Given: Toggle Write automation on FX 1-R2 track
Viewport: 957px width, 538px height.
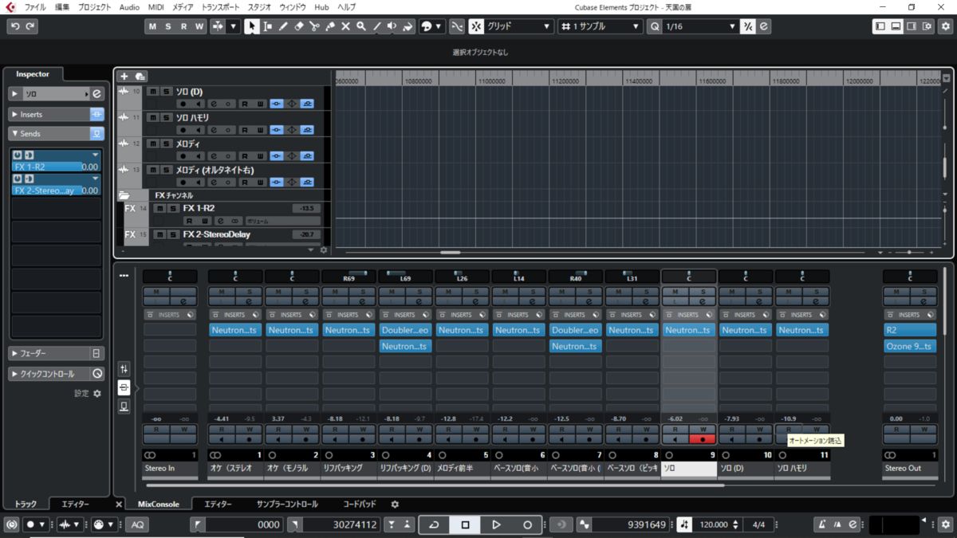Looking at the screenshot, I should (205, 221).
